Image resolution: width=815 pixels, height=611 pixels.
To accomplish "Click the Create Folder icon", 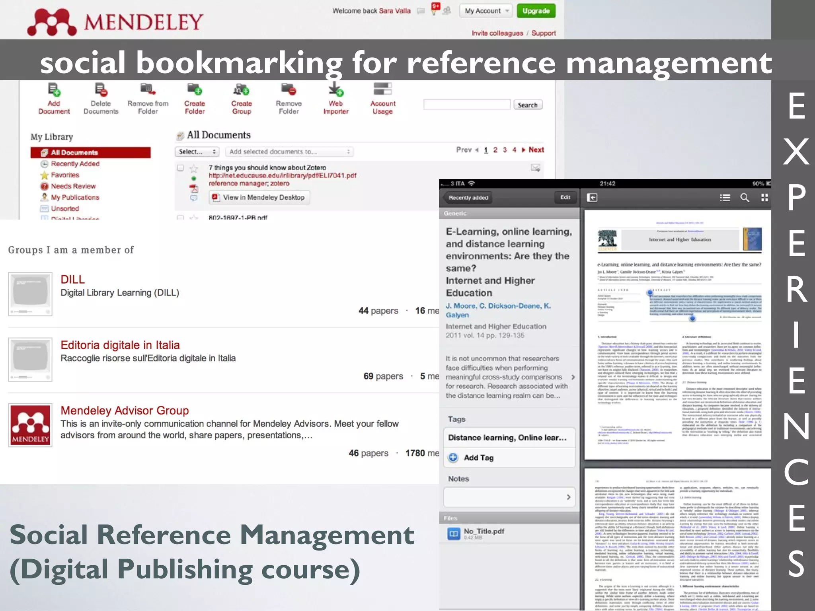I will click(x=195, y=89).
